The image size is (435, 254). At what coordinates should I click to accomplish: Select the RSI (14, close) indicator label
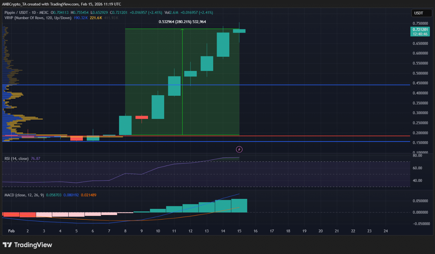tap(16, 159)
